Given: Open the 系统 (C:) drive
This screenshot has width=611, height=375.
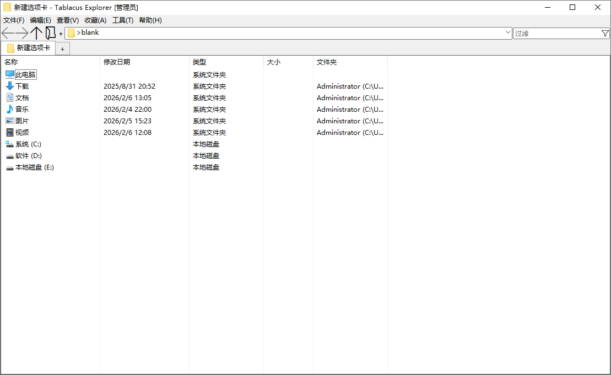Looking at the screenshot, I should 25,144.
